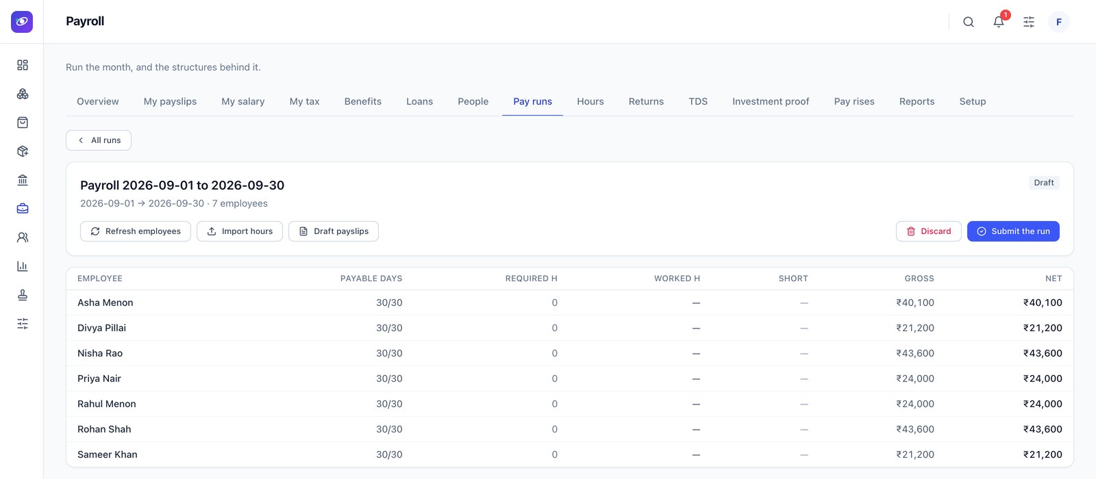Open the stacked cubes sidebar icon
Screen dimensions: 1096x479
(x=23, y=94)
